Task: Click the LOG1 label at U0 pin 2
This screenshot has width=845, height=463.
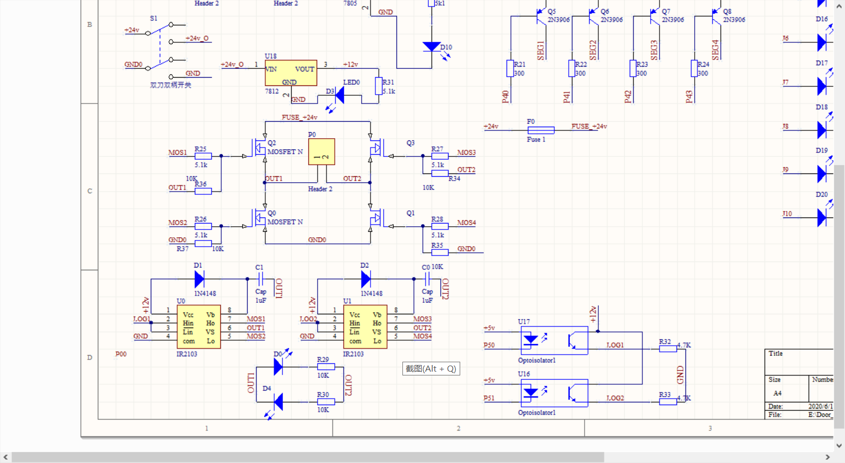Action: [x=142, y=319]
